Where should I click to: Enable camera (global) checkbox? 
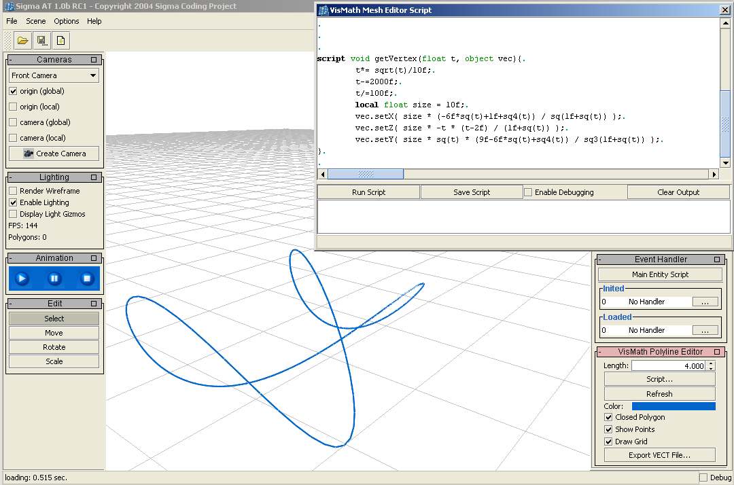coord(13,122)
